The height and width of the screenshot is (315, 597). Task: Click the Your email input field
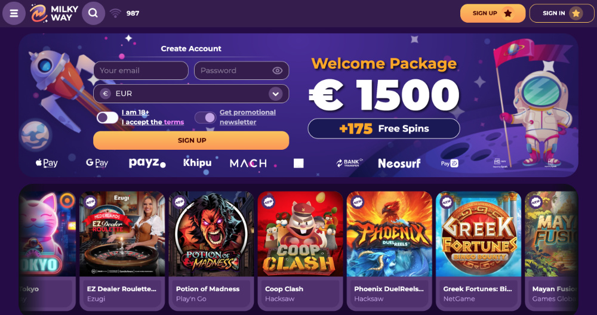coord(141,70)
